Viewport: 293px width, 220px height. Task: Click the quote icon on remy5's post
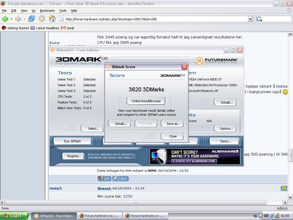[x=284, y=188]
